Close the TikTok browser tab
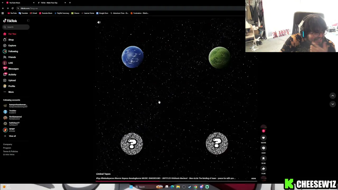This screenshot has width=338, height=190. click(x=65, y=3)
